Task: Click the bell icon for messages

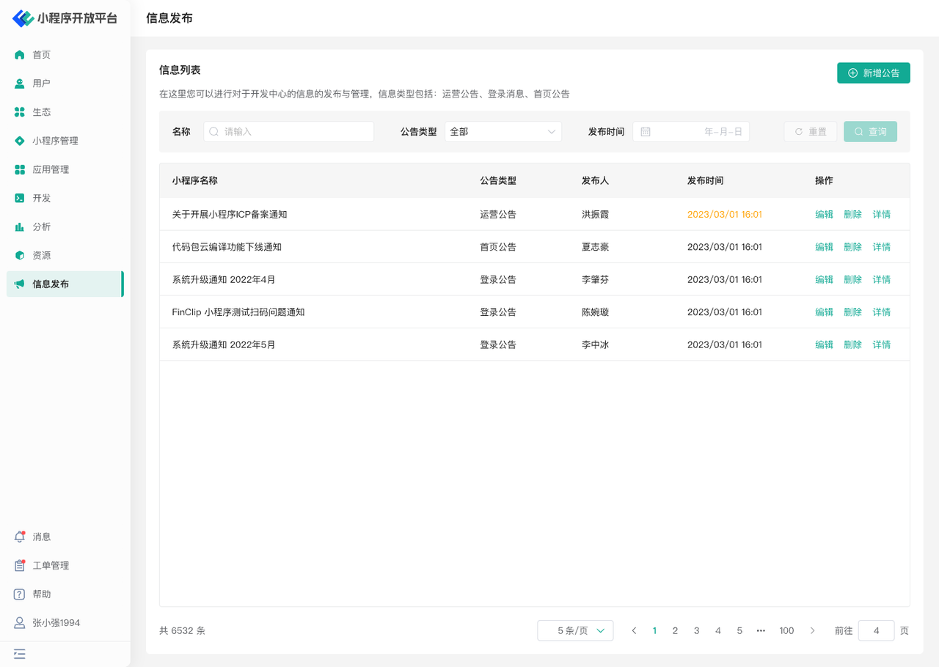Action: (20, 537)
